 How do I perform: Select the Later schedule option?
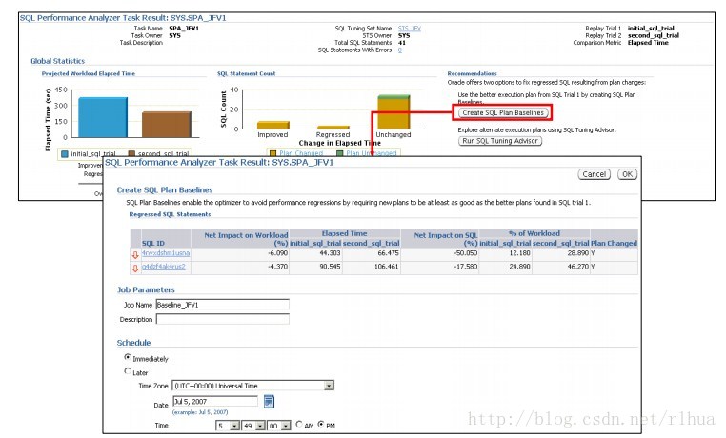tap(128, 371)
